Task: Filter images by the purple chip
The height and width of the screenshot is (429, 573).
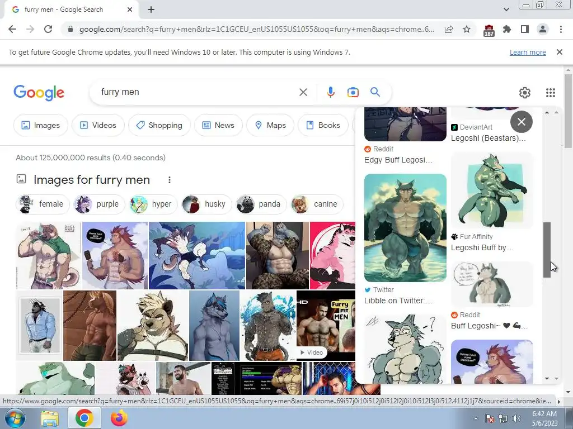Action: (99, 204)
